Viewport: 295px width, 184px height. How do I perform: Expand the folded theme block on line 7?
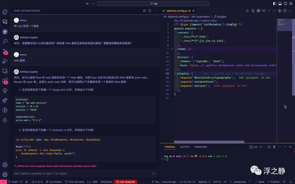click(172, 49)
